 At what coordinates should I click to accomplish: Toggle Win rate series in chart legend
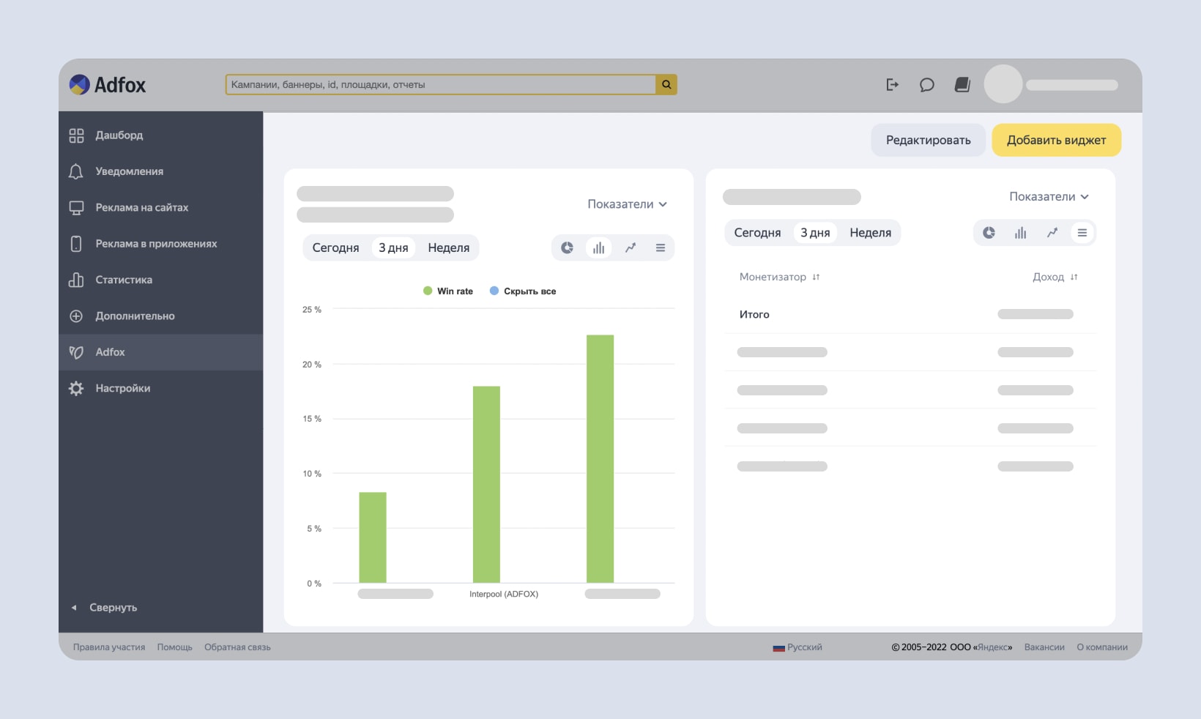pos(448,291)
